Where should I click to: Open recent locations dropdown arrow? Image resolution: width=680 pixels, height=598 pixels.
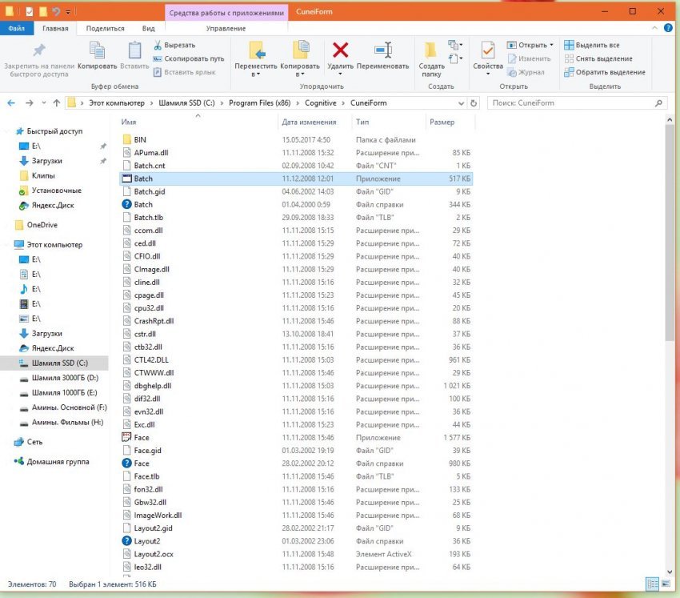tap(44, 102)
